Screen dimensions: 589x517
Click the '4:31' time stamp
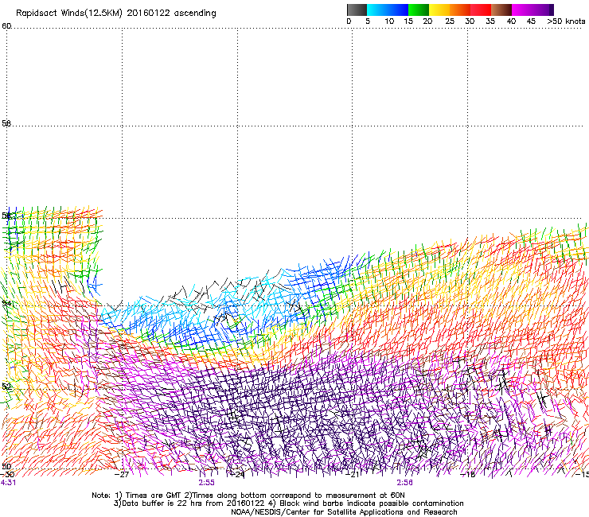pyautogui.click(x=8, y=483)
